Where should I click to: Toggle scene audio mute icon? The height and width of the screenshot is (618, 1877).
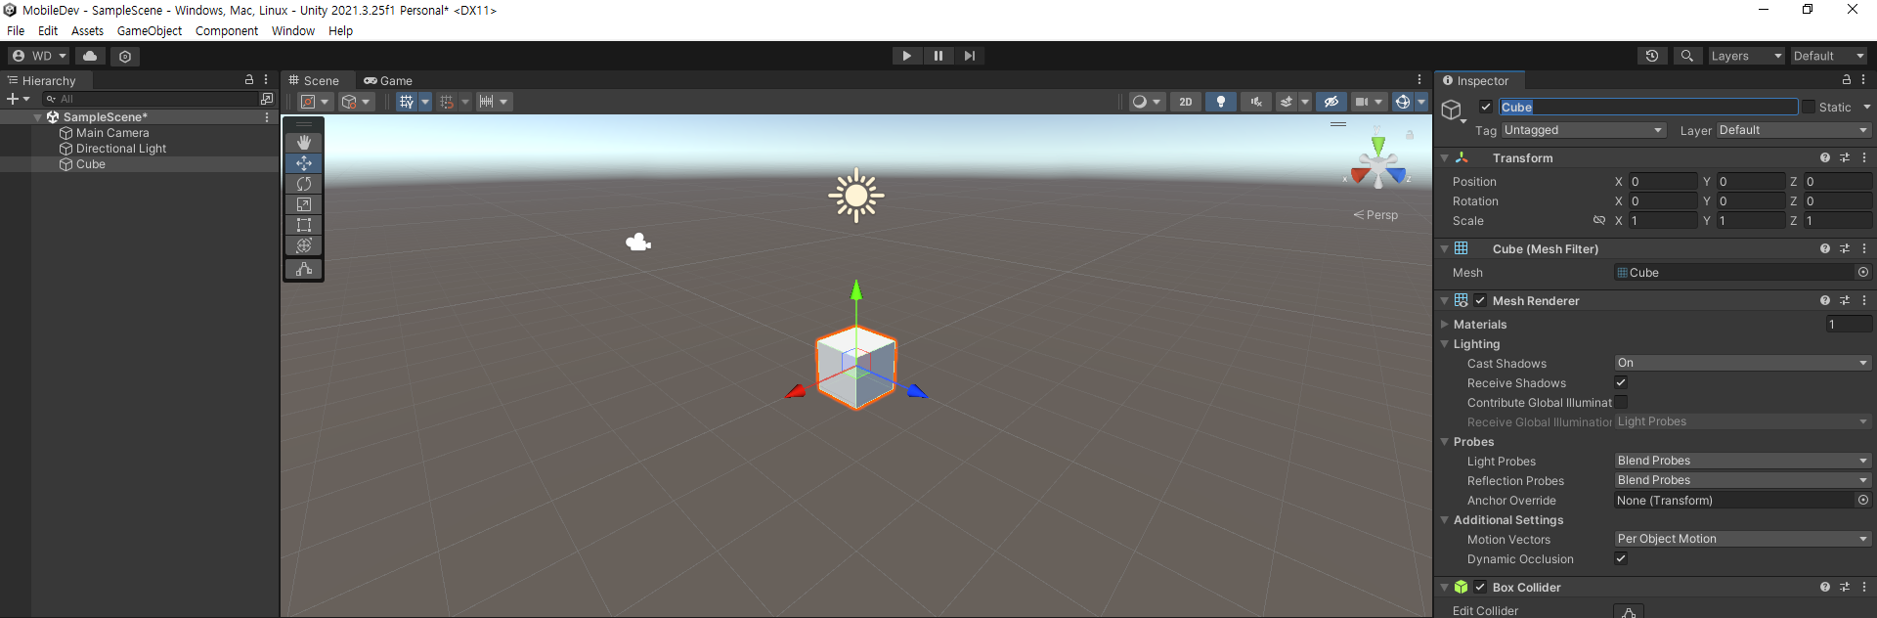pyautogui.click(x=1256, y=102)
